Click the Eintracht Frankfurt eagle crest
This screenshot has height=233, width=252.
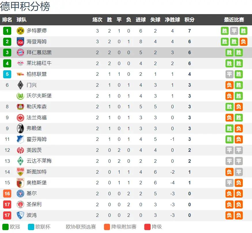point(20,118)
